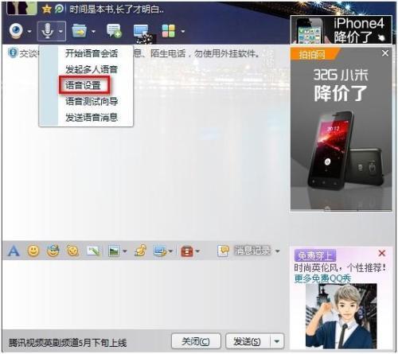This screenshot has width=398, height=354.
Task: Click the create discussion group icon
Action: (x=114, y=31)
